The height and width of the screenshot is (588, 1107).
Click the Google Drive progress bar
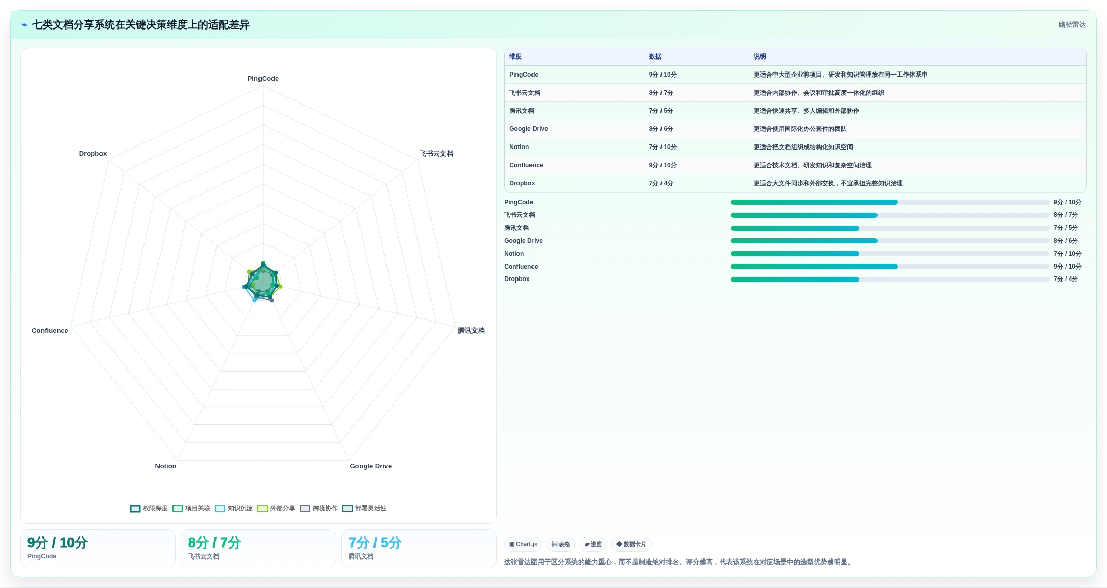(889, 241)
